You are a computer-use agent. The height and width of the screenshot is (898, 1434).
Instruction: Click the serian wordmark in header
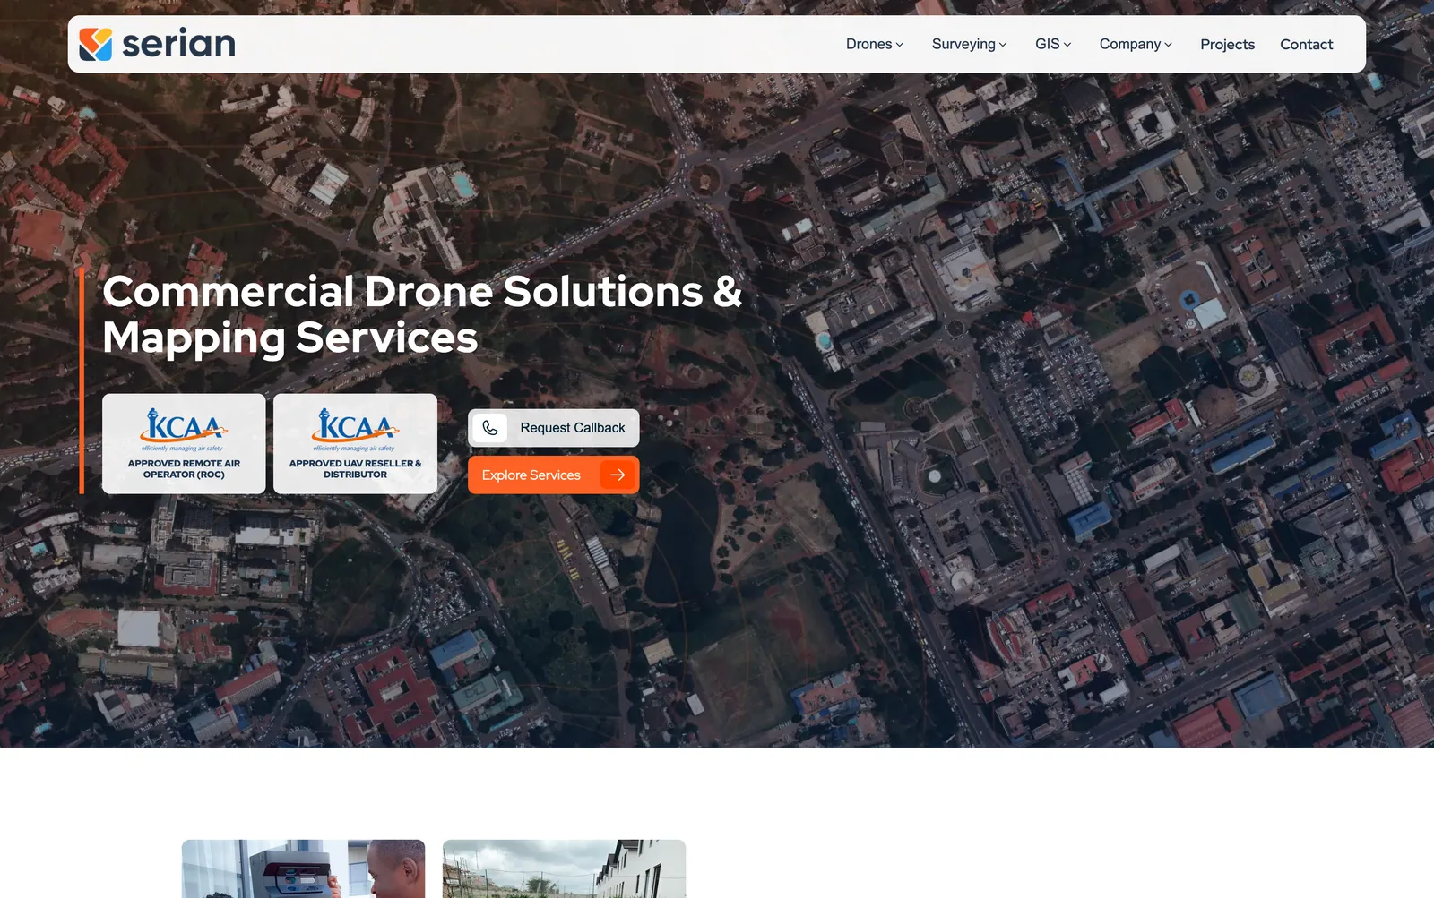(178, 43)
